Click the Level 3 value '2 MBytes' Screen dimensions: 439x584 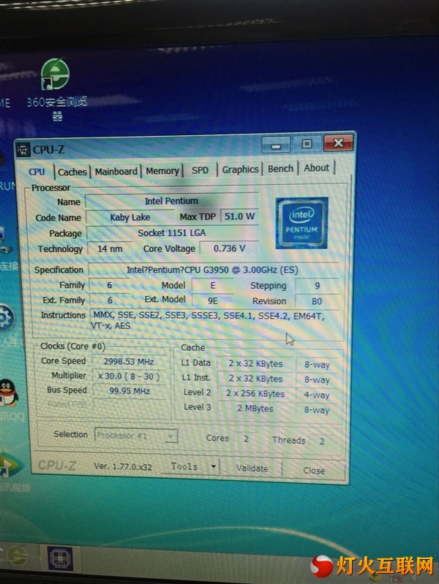click(255, 409)
